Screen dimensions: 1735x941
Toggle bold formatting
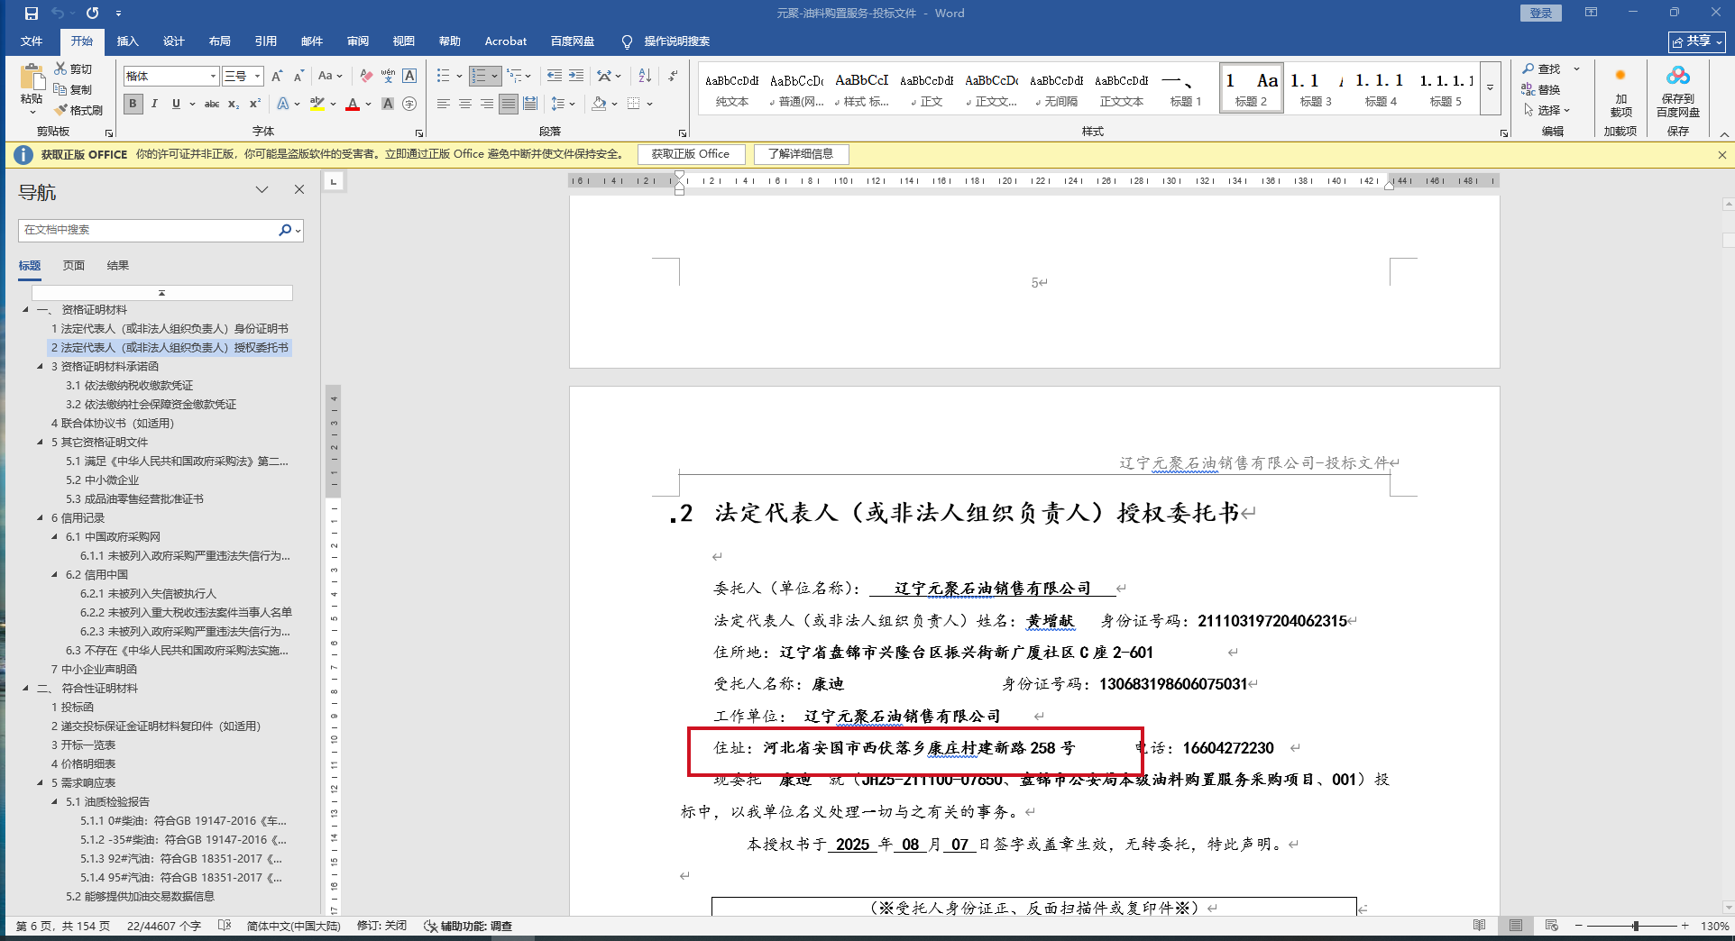[133, 104]
